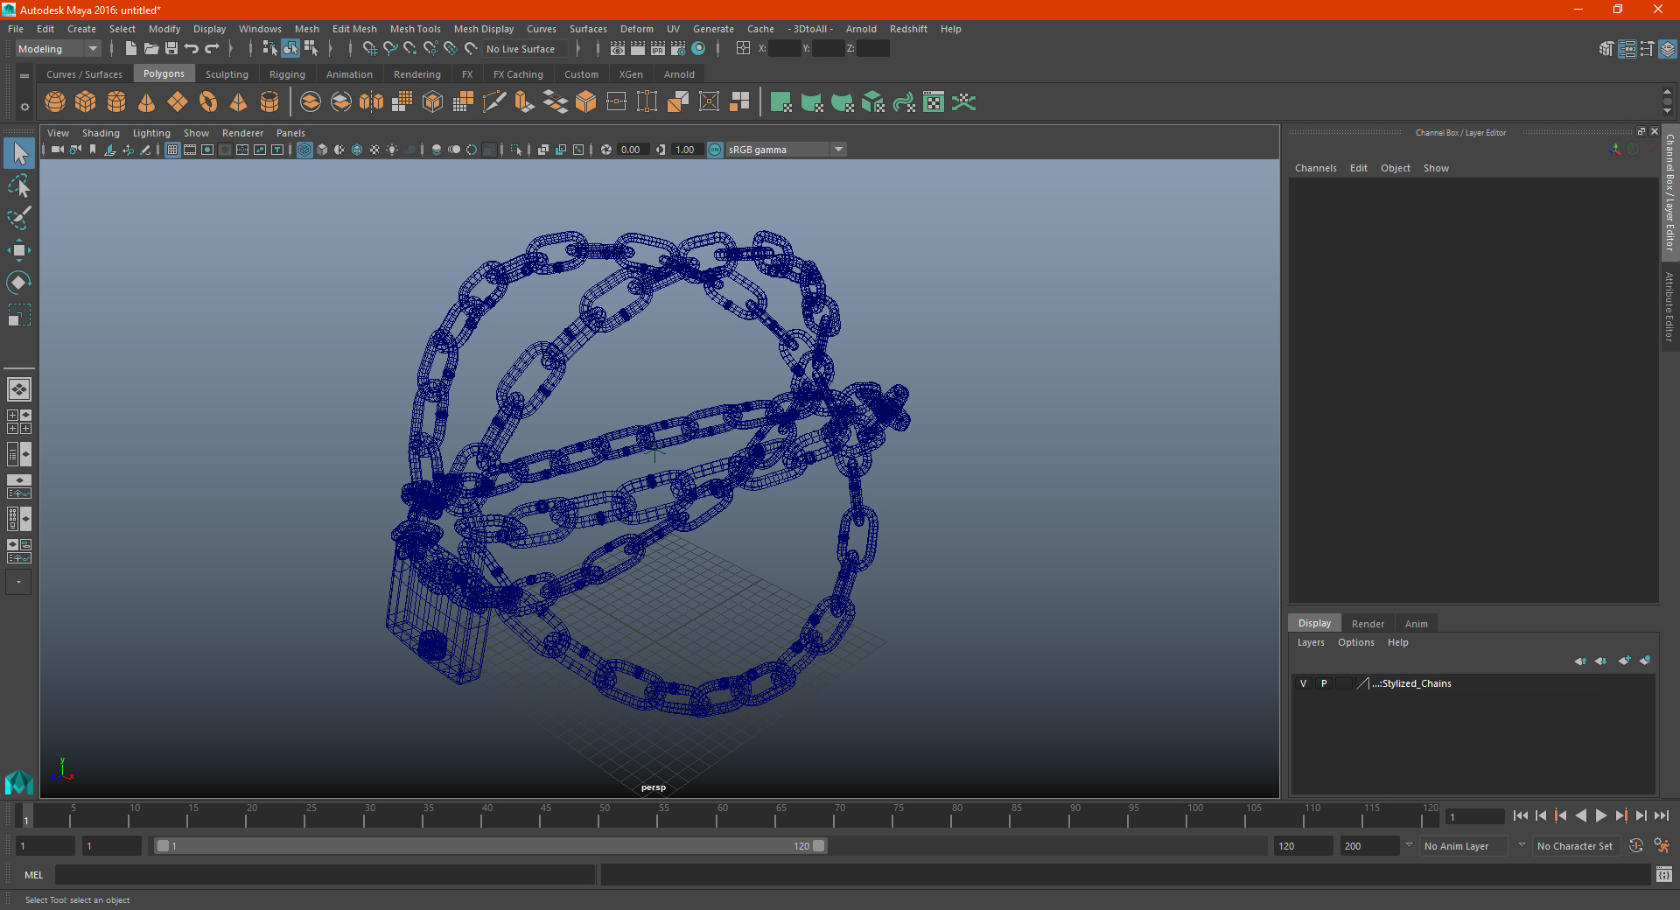Create a polygon cube from the shelf
1680x910 pixels.
(x=86, y=102)
